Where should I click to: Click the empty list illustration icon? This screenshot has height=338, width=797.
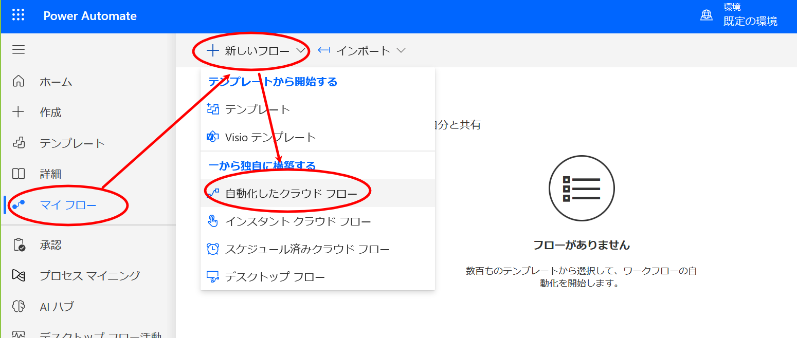click(582, 189)
